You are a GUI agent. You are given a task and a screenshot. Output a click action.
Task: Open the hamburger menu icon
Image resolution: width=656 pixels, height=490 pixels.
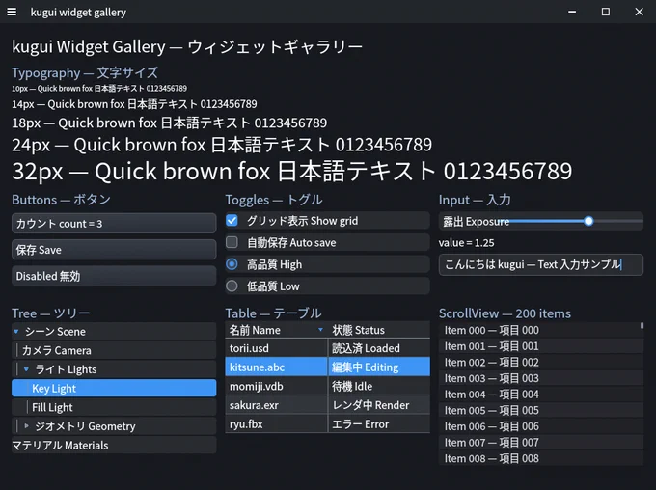coord(12,12)
